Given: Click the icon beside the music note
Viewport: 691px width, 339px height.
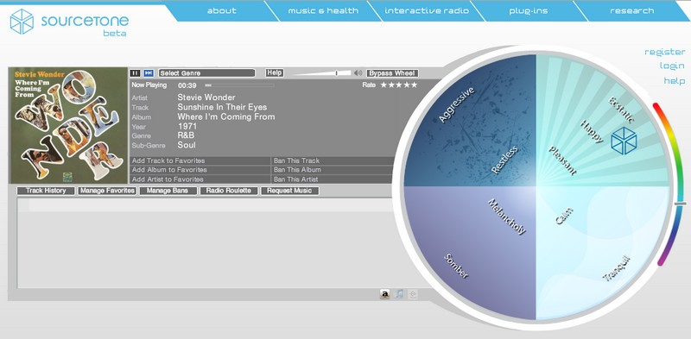Looking at the screenshot, I should [x=413, y=294].
